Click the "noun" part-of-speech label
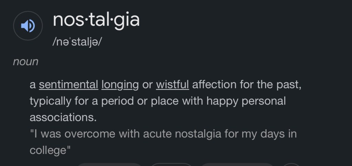 (x=25, y=62)
